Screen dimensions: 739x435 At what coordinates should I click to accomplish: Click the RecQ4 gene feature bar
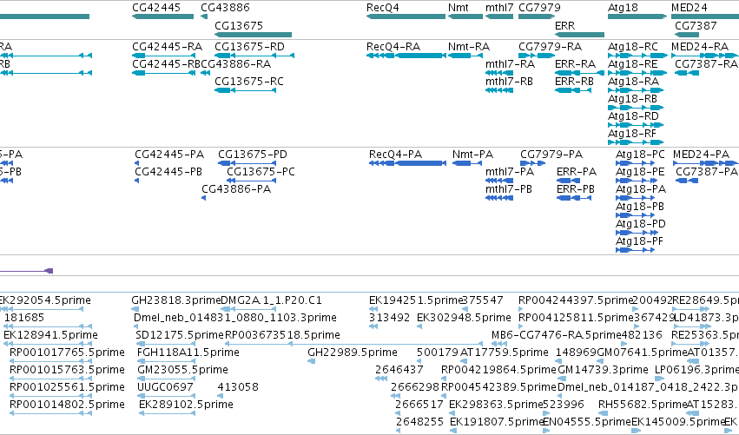point(406,16)
